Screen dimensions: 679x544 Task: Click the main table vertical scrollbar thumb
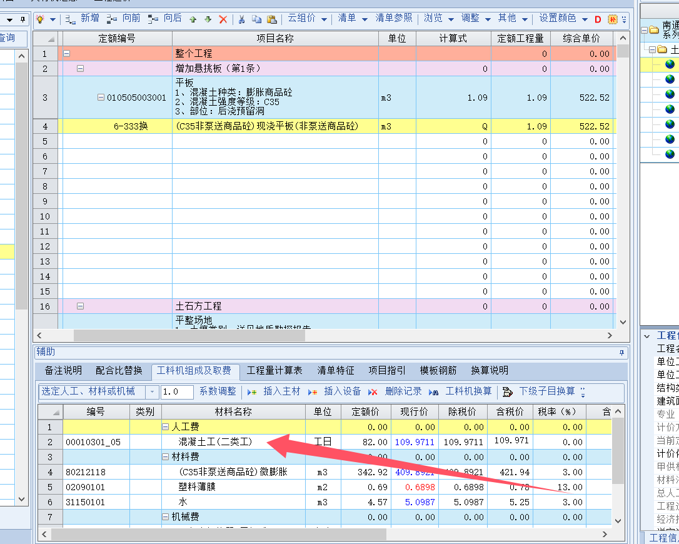623,51
